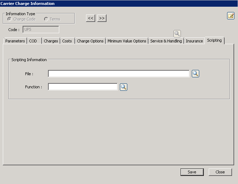Switch to Service & Handling tab
This screenshot has width=238, height=184.
click(166, 41)
